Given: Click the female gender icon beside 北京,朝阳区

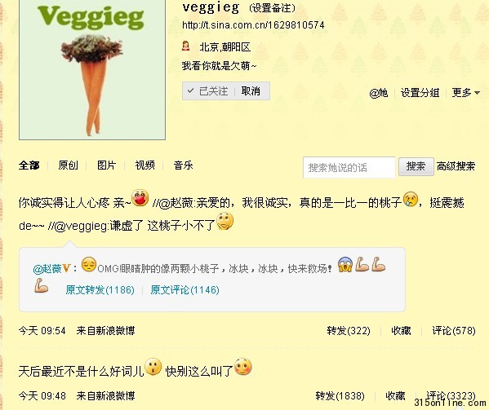Looking at the screenshot, I should (186, 46).
